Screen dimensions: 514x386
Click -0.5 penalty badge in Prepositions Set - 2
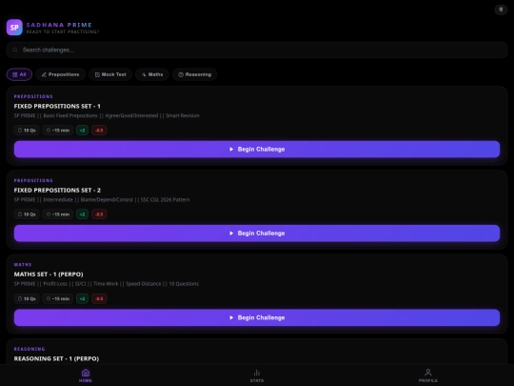(99, 214)
